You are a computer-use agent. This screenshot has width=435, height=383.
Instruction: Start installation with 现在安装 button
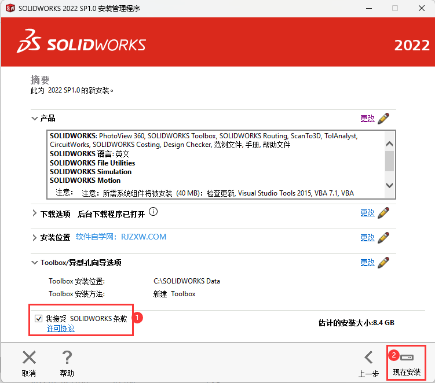[406, 362]
